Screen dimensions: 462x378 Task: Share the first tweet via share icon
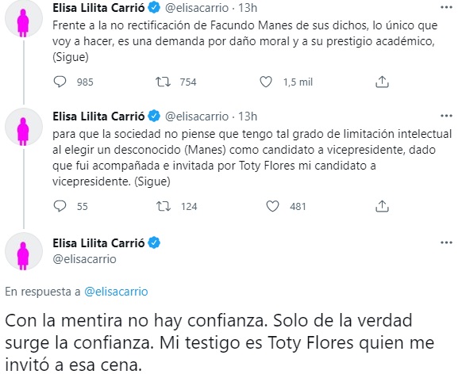point(382,82)
